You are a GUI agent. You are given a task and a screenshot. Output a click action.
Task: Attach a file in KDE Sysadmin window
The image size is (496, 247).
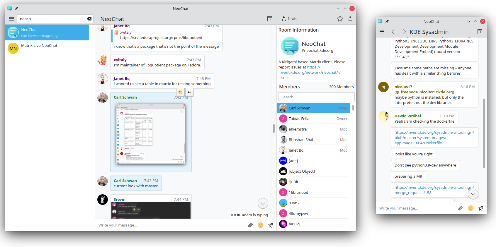point(461,208)
